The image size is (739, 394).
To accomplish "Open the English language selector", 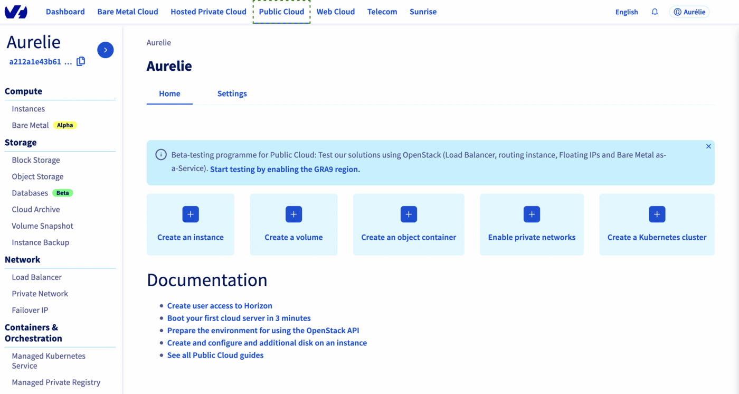I will pos(626,11).
